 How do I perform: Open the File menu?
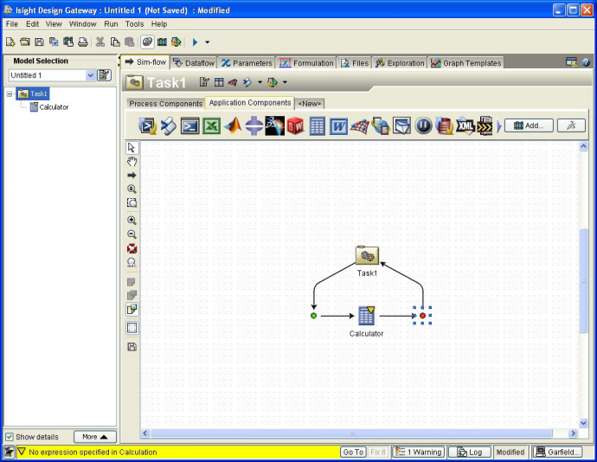coord(12,24)
